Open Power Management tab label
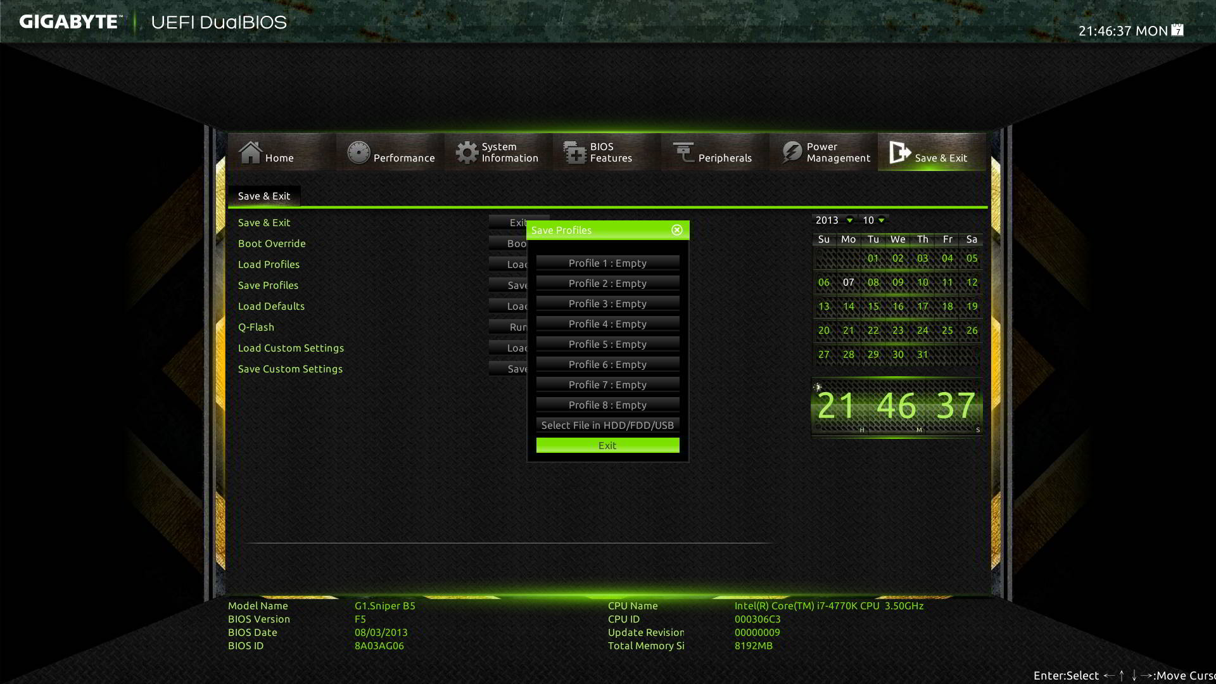 coord(839,152)
